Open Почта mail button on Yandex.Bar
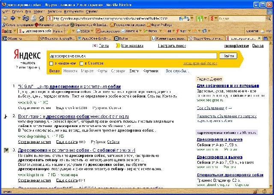The width and height of the screenshot is (274, 195). [129, 31]
